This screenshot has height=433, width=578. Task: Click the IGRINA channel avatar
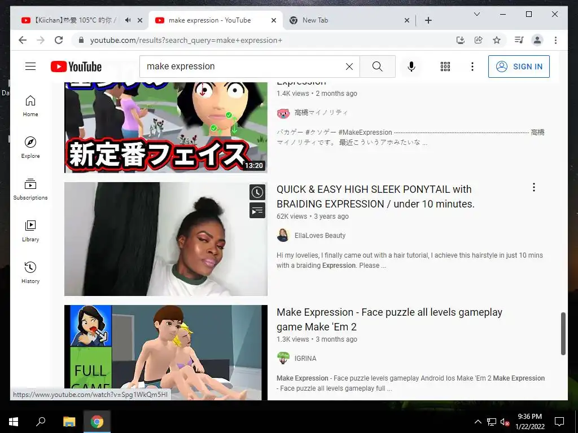click(283, 358)
